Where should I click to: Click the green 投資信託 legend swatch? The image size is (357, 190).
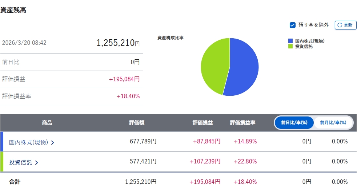[290, 46]
